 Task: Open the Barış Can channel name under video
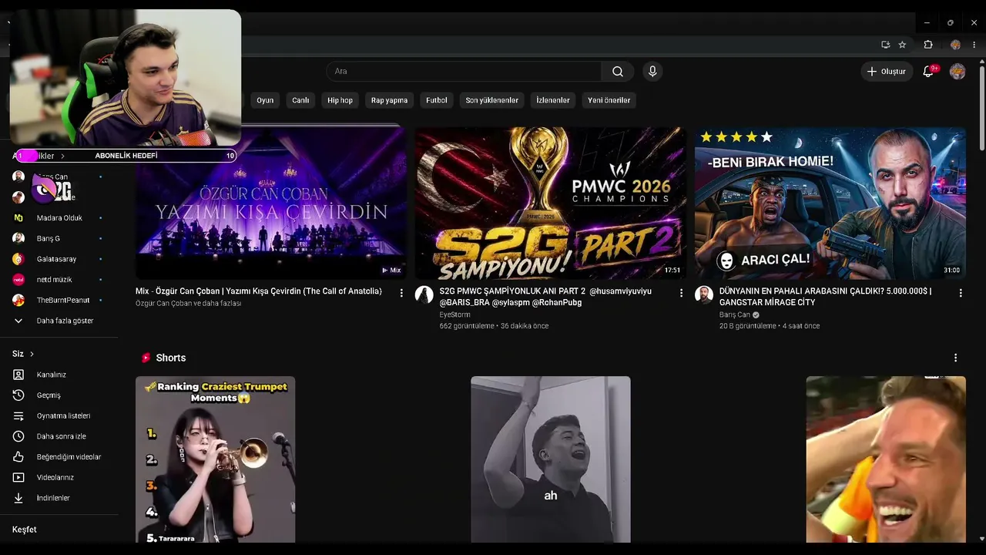pos(735,314)
